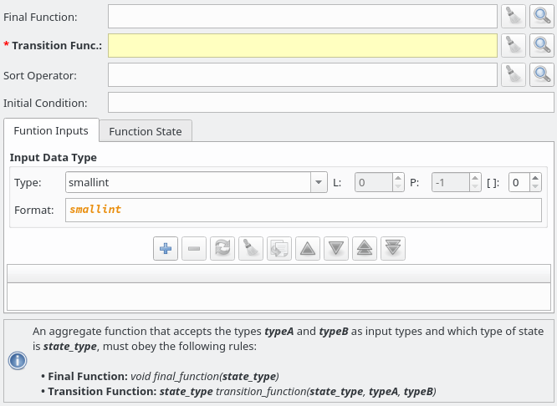Update selected item with refresh icon
Image resolution: width=557 pixels, height=406 pixels.
click(222, 248)
